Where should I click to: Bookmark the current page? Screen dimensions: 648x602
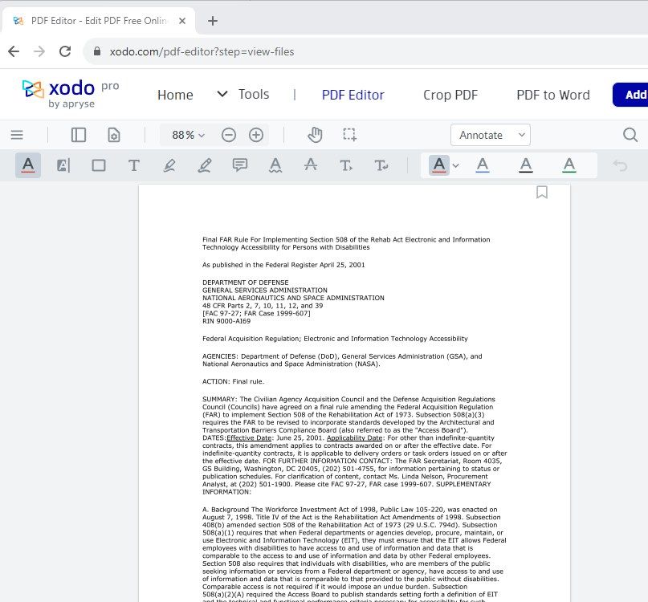[x=542, y=193]
